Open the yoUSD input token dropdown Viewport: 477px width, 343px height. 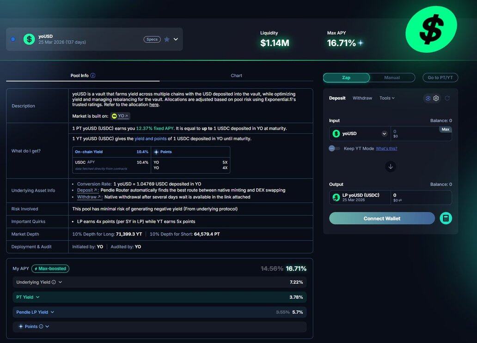pos(384,134)
